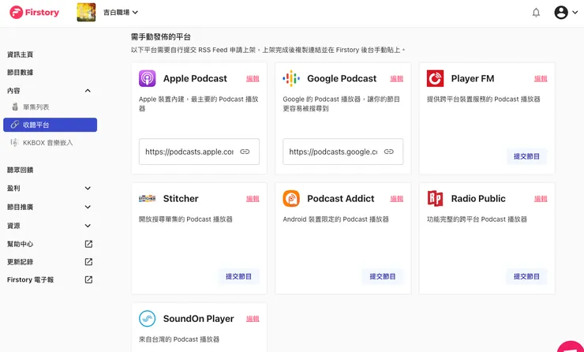Click the Apple Podcast card title

[x=195, y=79]
